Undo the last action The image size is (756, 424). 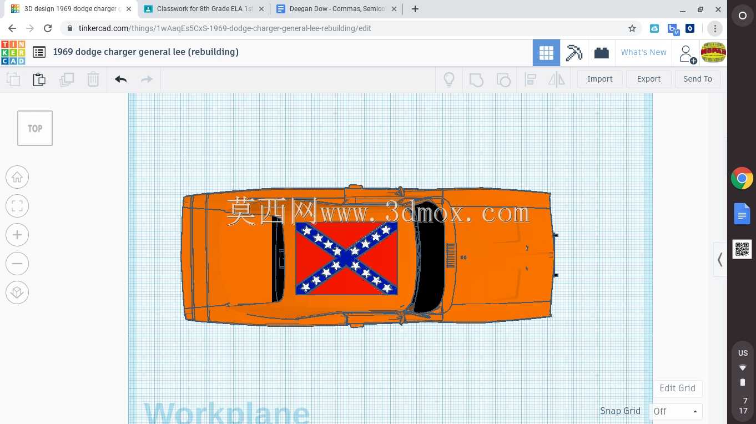(121, 79)
